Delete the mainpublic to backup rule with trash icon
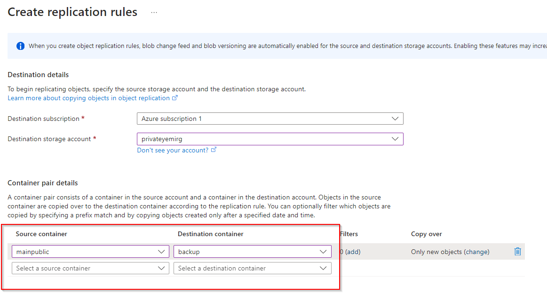547x302 pixels. coord(517,252)
